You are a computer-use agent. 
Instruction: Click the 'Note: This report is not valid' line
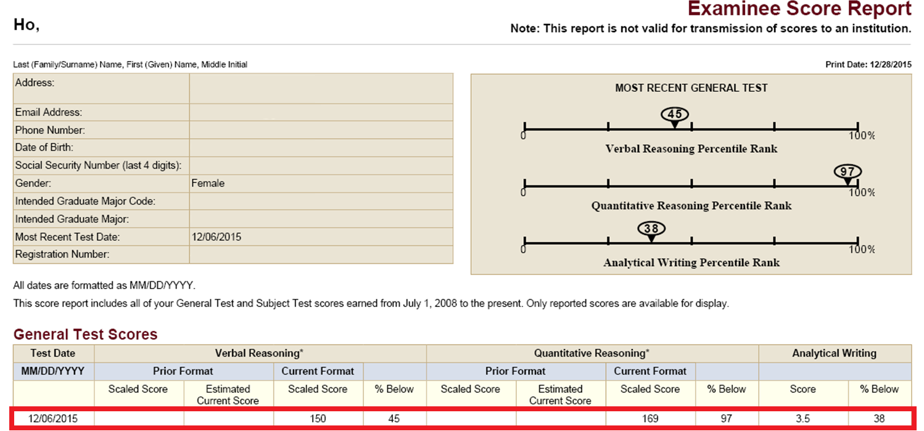point(711,28)
